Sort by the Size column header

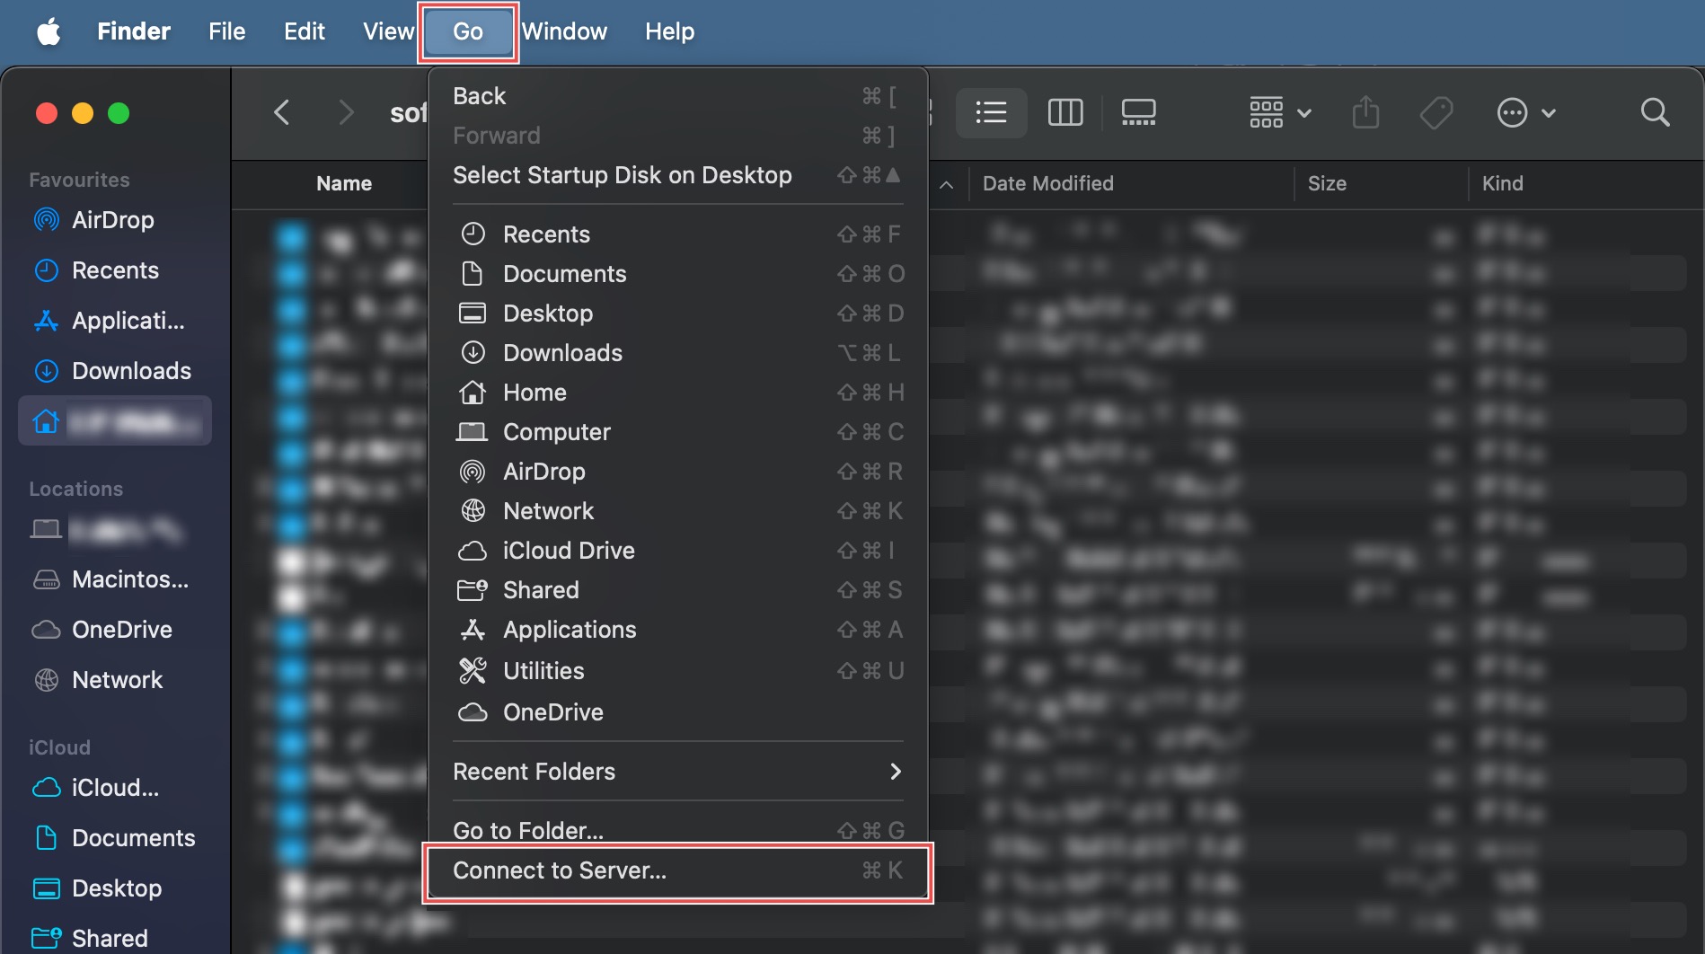pos(1326,183)
